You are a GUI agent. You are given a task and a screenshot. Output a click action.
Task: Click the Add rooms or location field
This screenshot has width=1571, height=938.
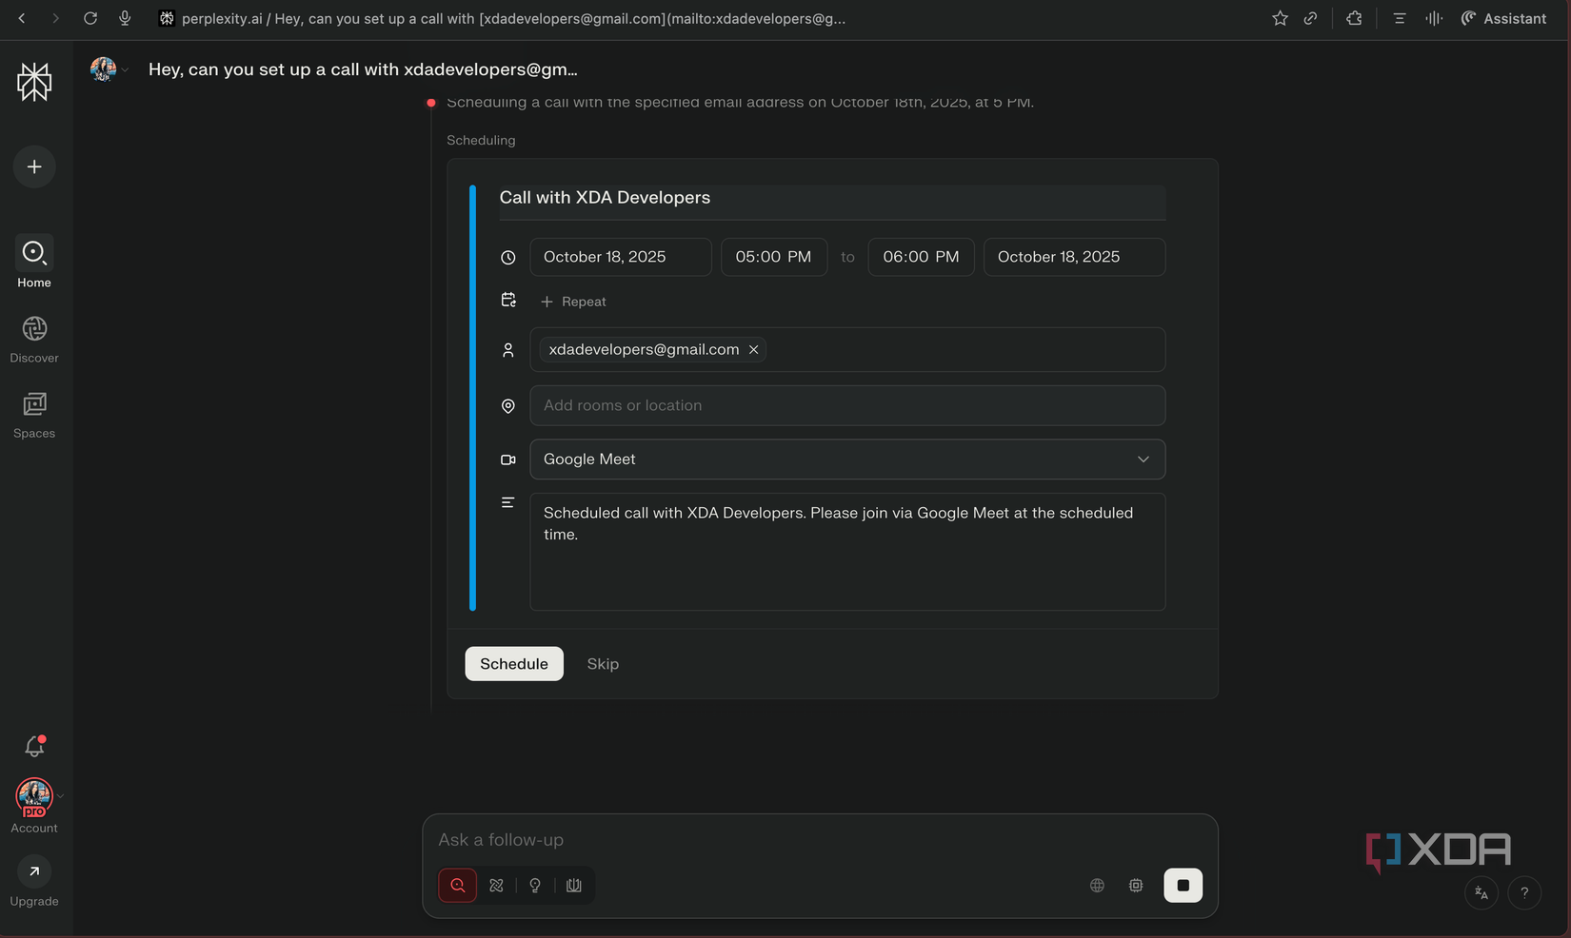(x=847, y=405)
